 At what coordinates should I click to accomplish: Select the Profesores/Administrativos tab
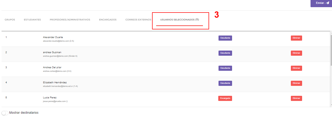click(70, 20)
